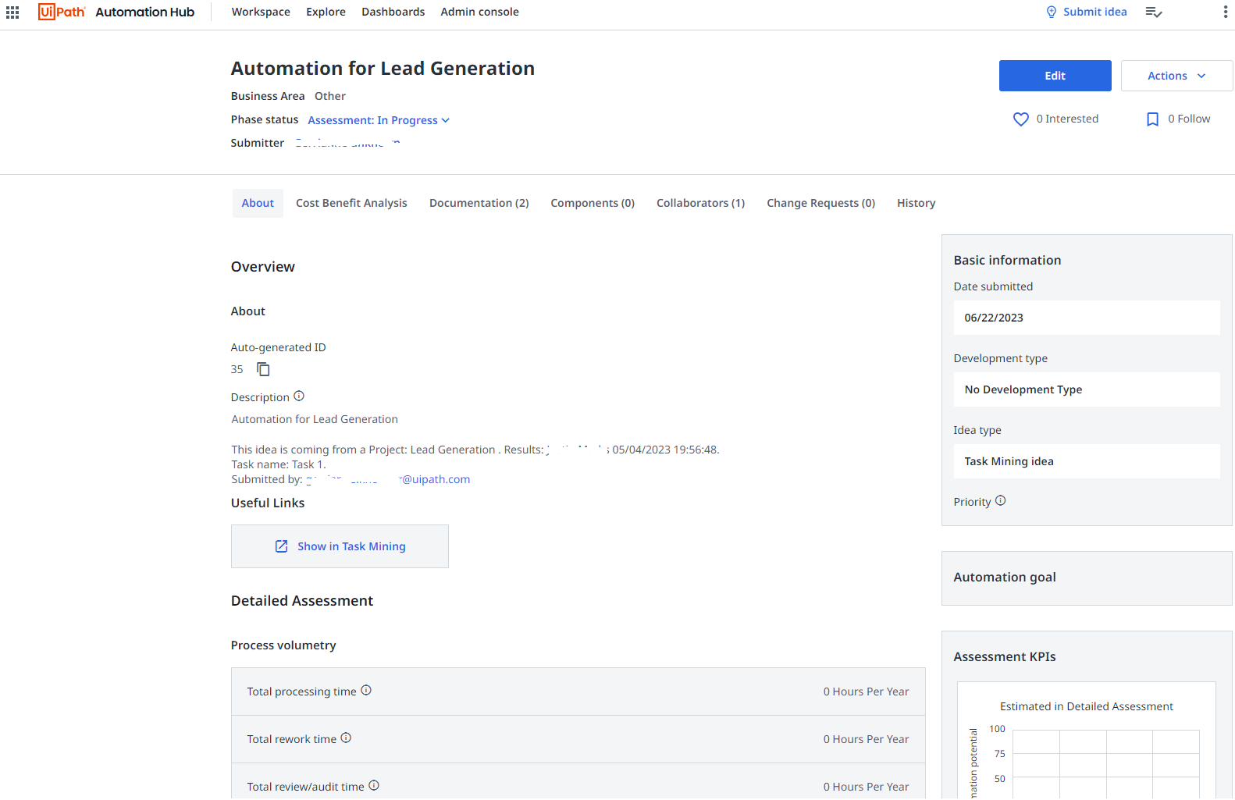Click info icon for Total review/audit time

point(374,786)
